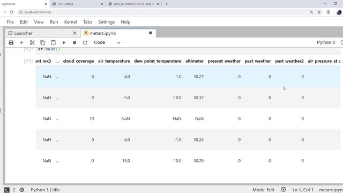Click Python 3 | Idle status

pos(45,190)
